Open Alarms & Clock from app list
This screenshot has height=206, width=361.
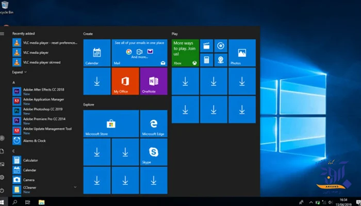click(45, 141)
